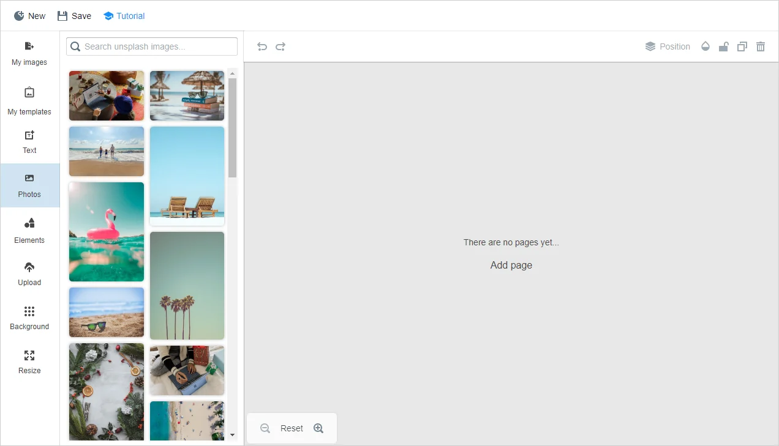The height and width of the screenshot is (446, 779).
Task: Select the Photos side tab
Action: 29,185
